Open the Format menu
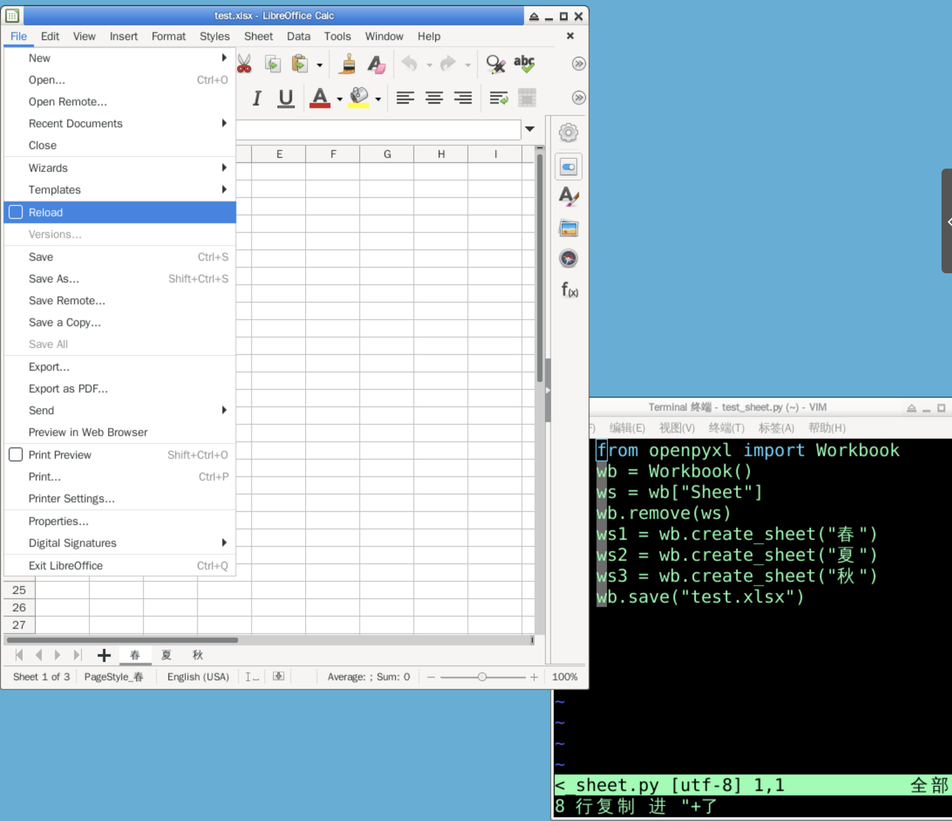 169,36
